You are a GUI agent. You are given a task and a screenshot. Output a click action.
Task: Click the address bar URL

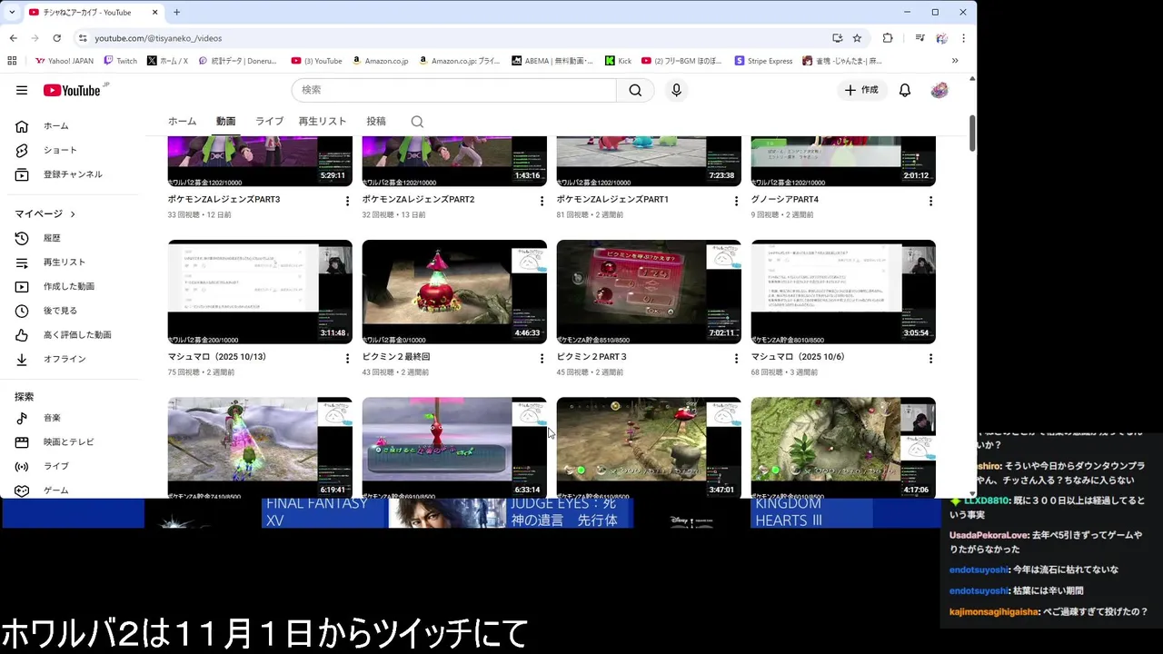pos(158,38)
